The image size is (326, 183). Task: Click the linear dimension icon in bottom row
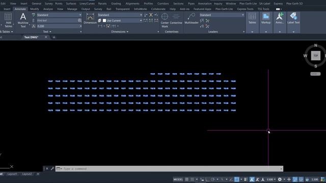tap(100, 26)
